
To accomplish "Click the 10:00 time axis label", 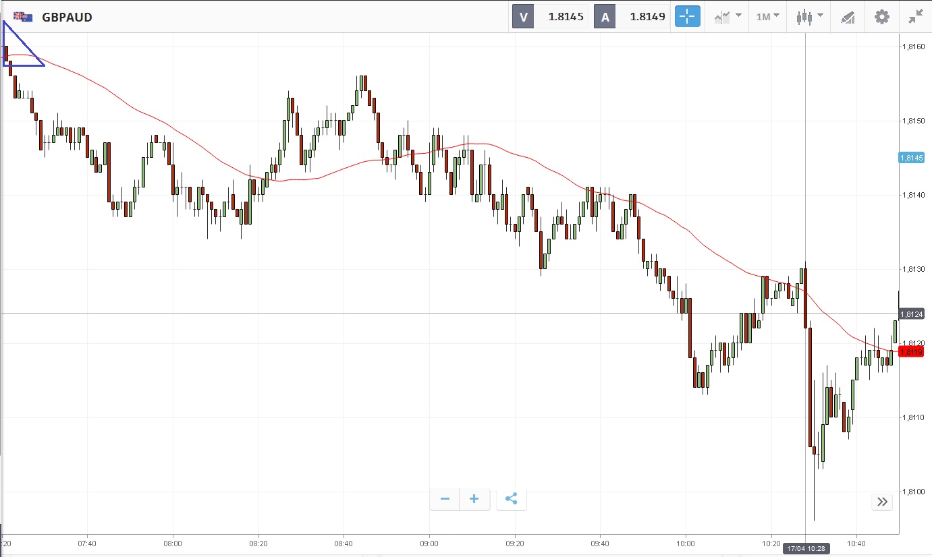I will [x=685, y=544].
